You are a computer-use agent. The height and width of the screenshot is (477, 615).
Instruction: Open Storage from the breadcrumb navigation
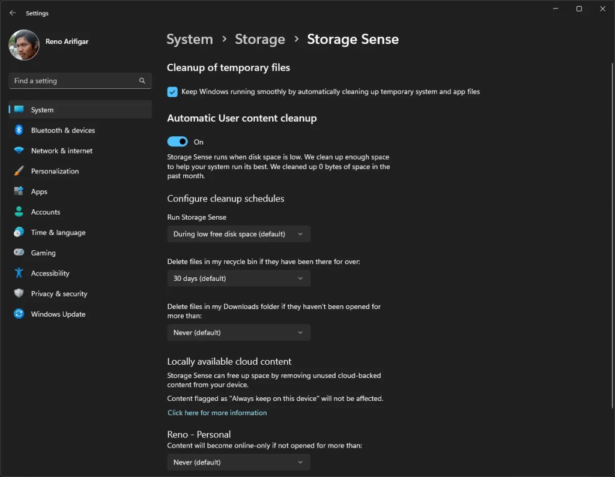[x=260, y=39]
